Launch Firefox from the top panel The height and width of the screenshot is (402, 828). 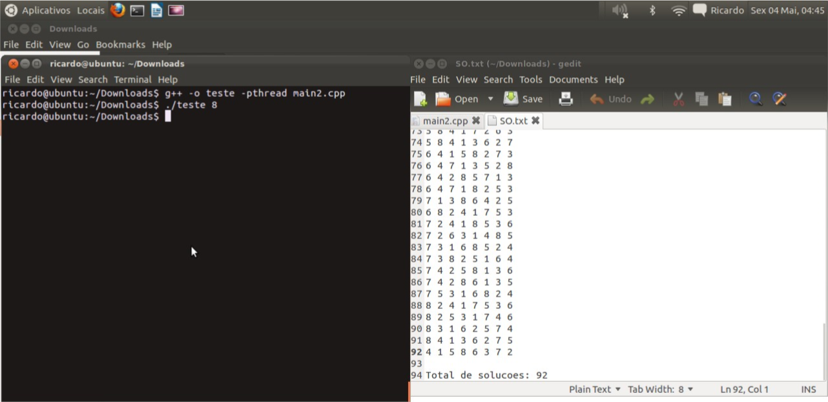tap(118, 10)
